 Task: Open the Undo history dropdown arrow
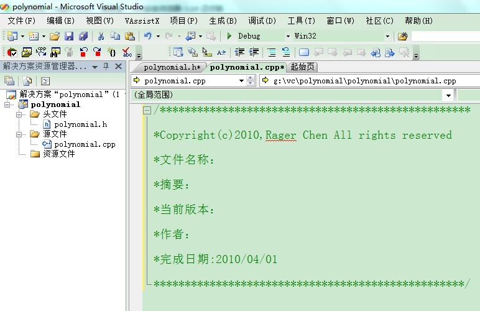pyautogui.click(x=158, y=37)
